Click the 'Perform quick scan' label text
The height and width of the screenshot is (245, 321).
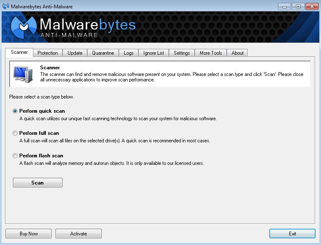[42, 111]
